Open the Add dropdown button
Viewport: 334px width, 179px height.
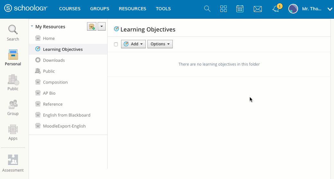[133, 44]
